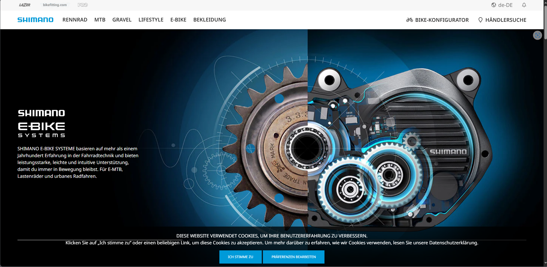Viewport: 547px width, 267px height.
Task: Open the notifications bell
Action: click(x=524, y=5)
